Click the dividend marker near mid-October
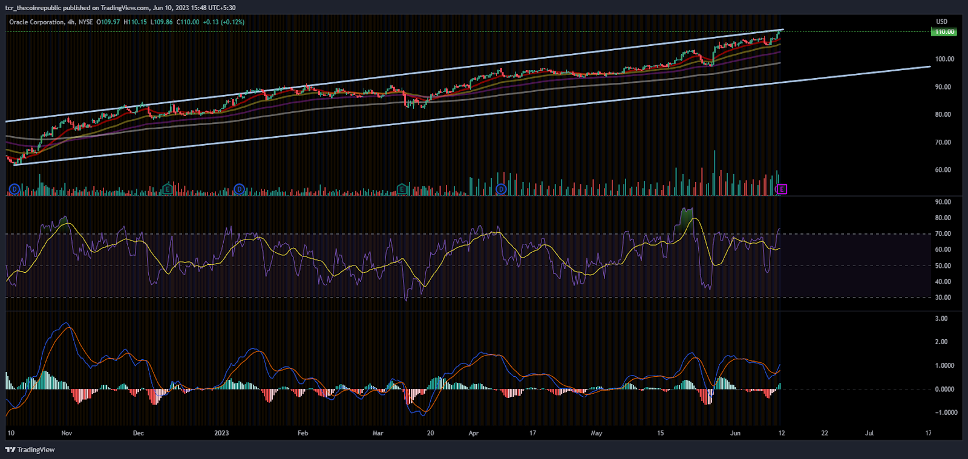 (15, 189)
